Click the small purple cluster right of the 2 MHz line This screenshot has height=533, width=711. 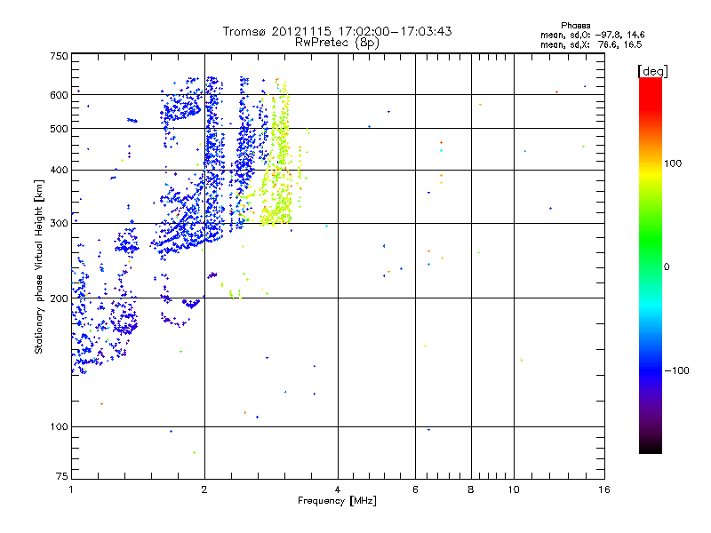point(212,274)
